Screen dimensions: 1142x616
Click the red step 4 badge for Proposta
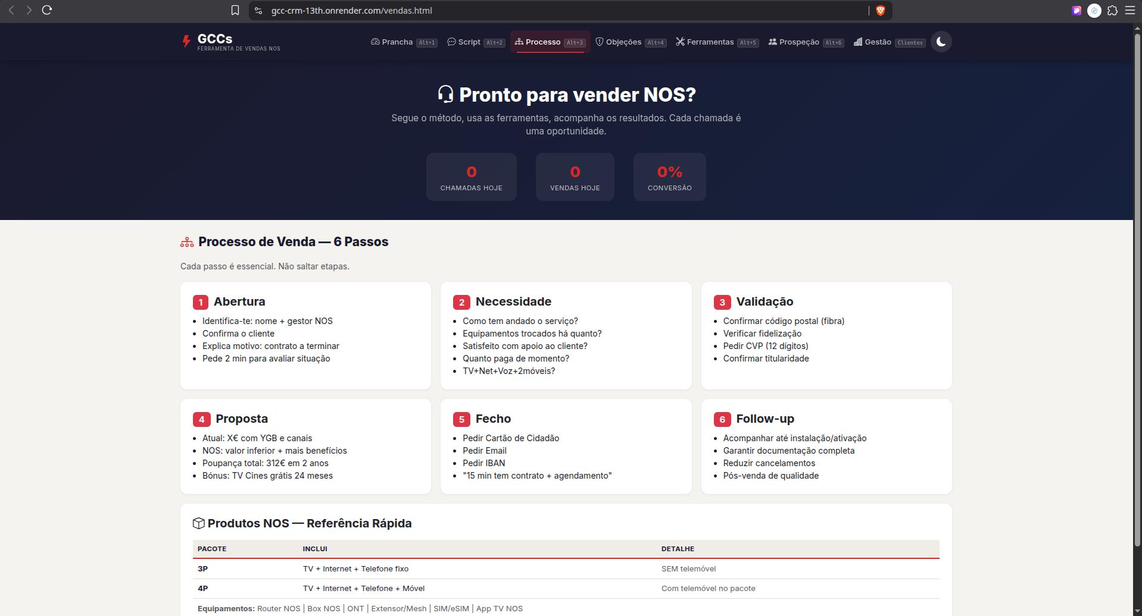(x=201, y=419)
